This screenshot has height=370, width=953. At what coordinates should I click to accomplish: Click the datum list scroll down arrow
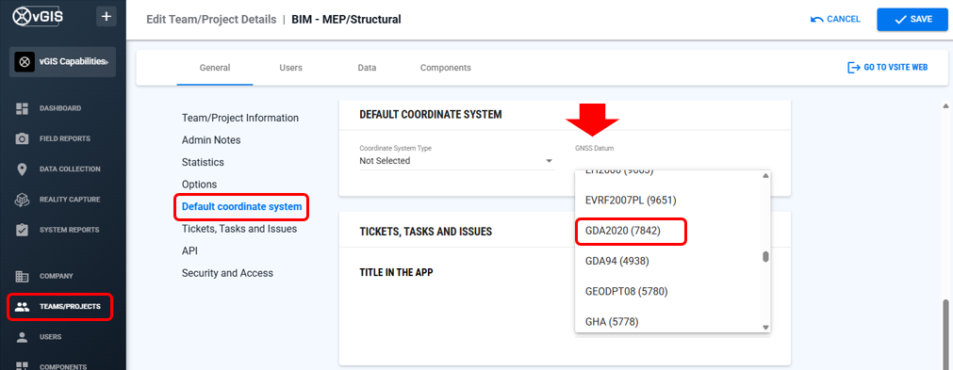pyautogui.click(x=765, y=327)
